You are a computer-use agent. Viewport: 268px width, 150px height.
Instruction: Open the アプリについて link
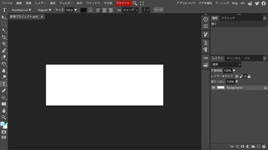point(186,3)
